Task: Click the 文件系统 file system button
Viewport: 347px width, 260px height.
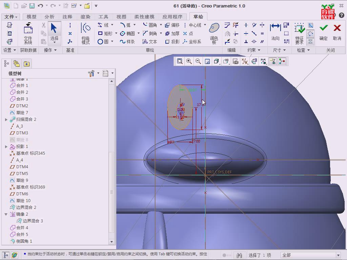Action: pos(28,34)
